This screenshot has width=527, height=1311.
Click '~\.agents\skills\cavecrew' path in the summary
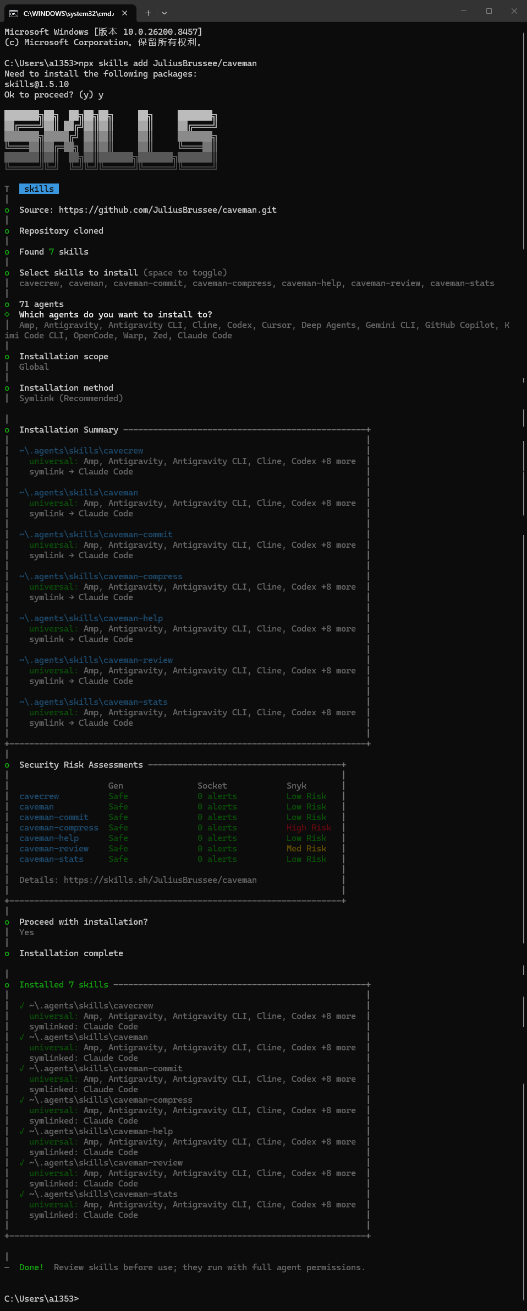point(81,451)
